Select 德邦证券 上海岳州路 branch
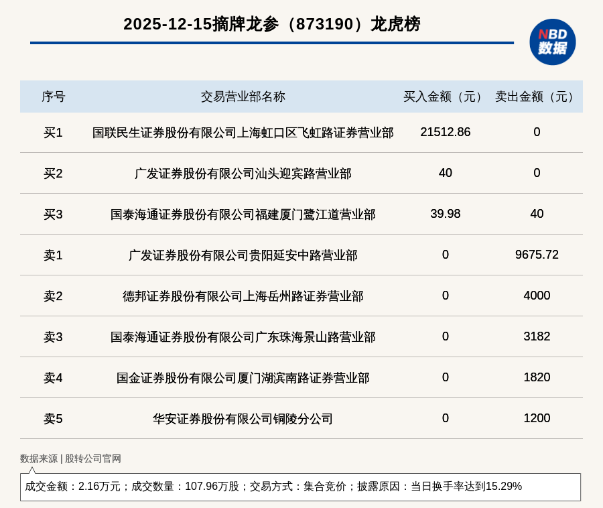The image size is (603, 508). 243,296
